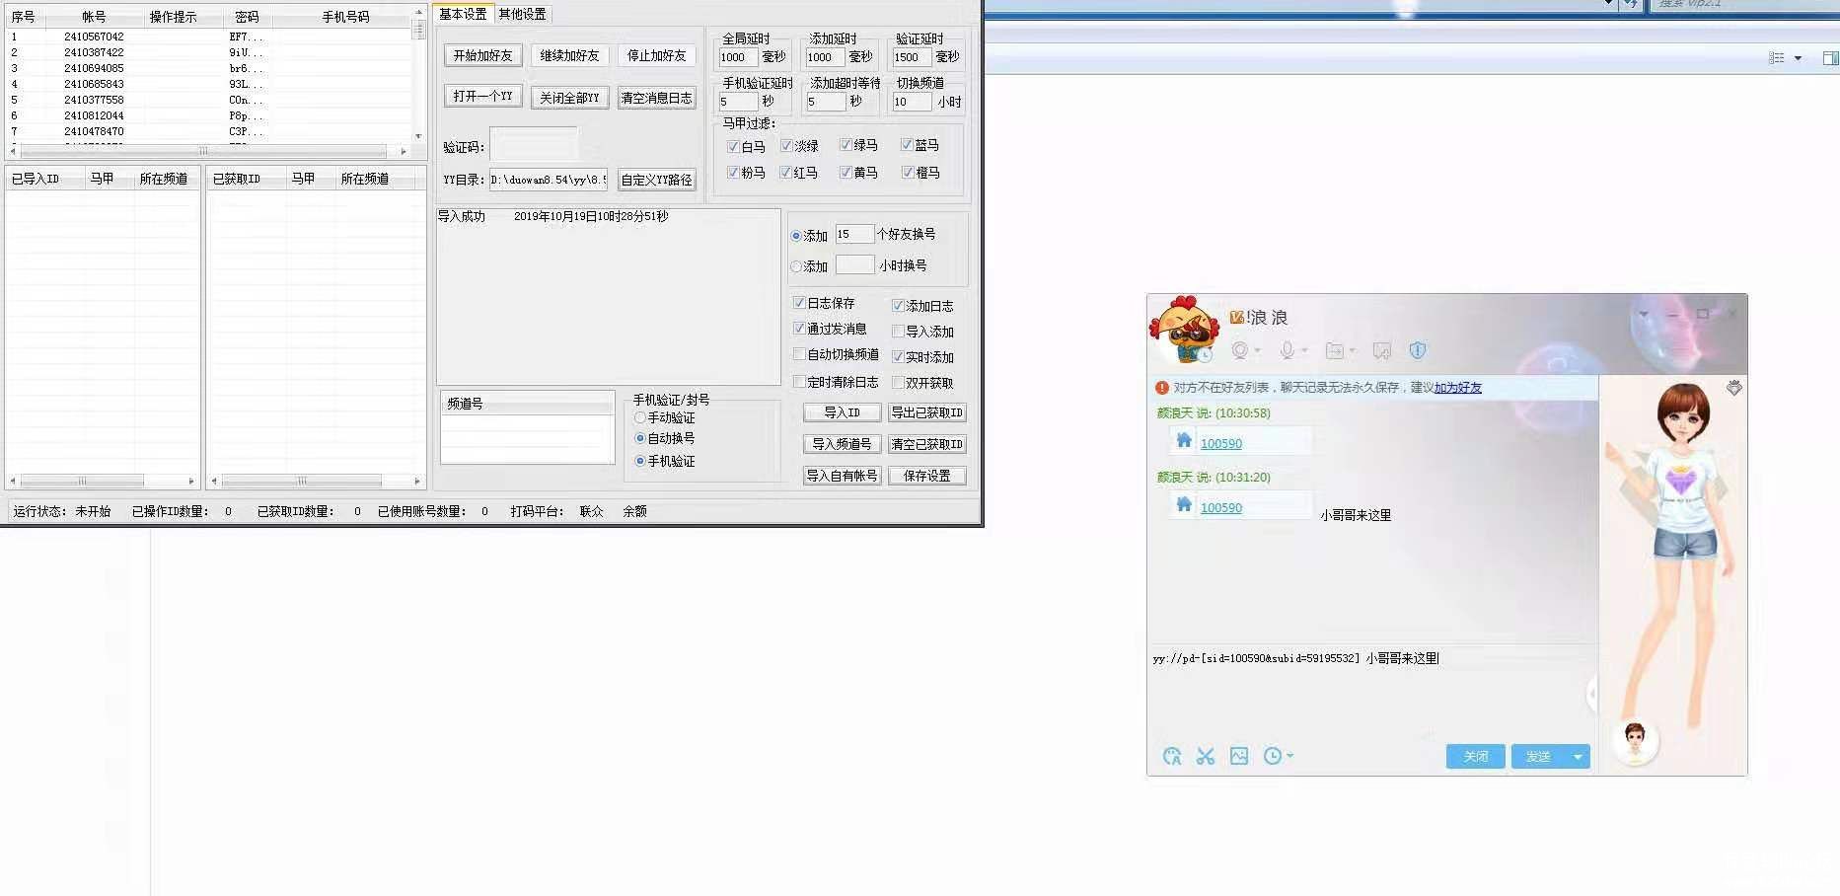Click the house icon beside first 100590 link
The width and height of the screenshot is (1840, 896).
1184,441
